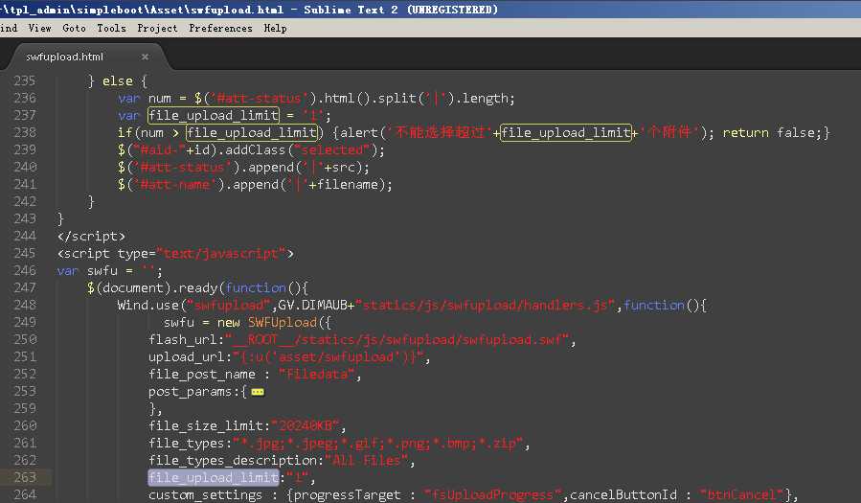Click line number 263 in gutter

point(25,478)
